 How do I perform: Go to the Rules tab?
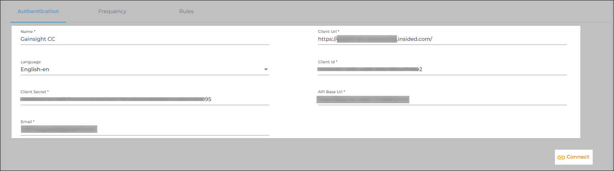[x=186, y=11]
